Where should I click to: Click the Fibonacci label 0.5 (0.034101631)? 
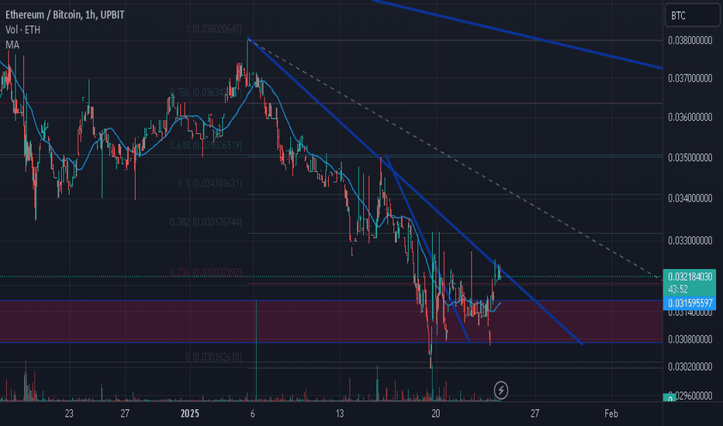209,184
